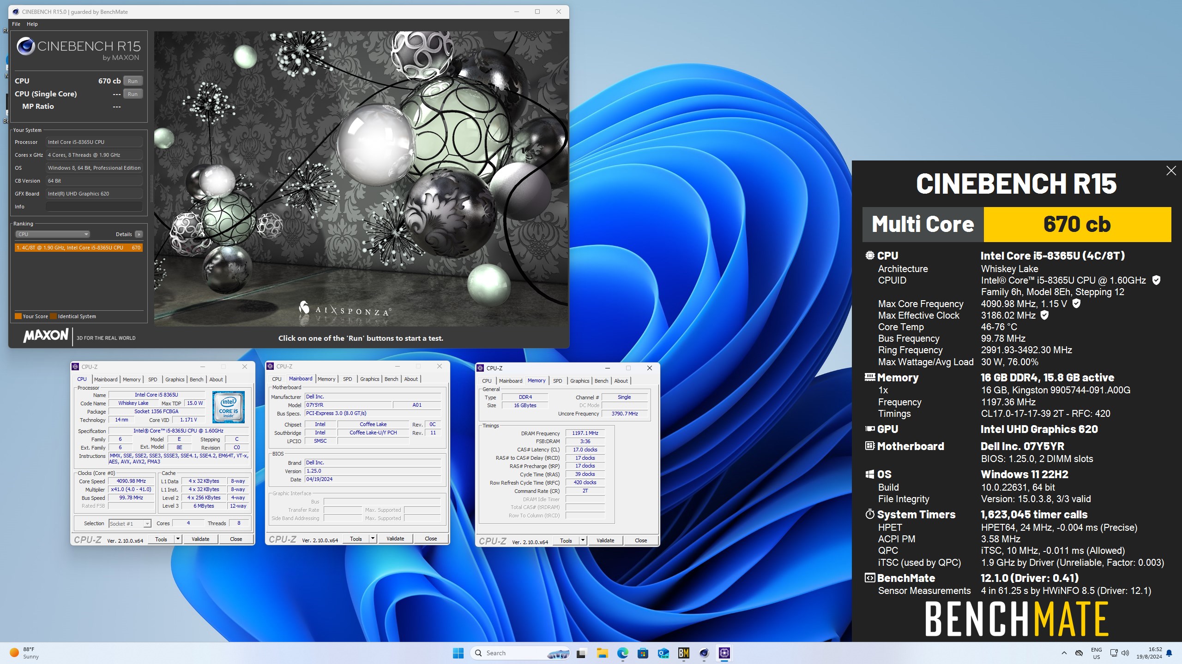Select Memory tab in Mainboard CPU-Z window
The height and width of the screenshot is (664, 1182).
pyautogui.click(x=326, y=379)
